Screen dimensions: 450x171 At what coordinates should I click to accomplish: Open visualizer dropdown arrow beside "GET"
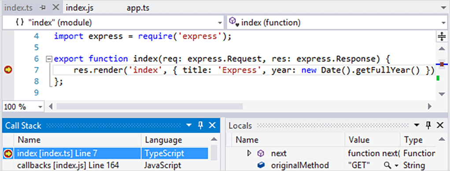[397, 166]
